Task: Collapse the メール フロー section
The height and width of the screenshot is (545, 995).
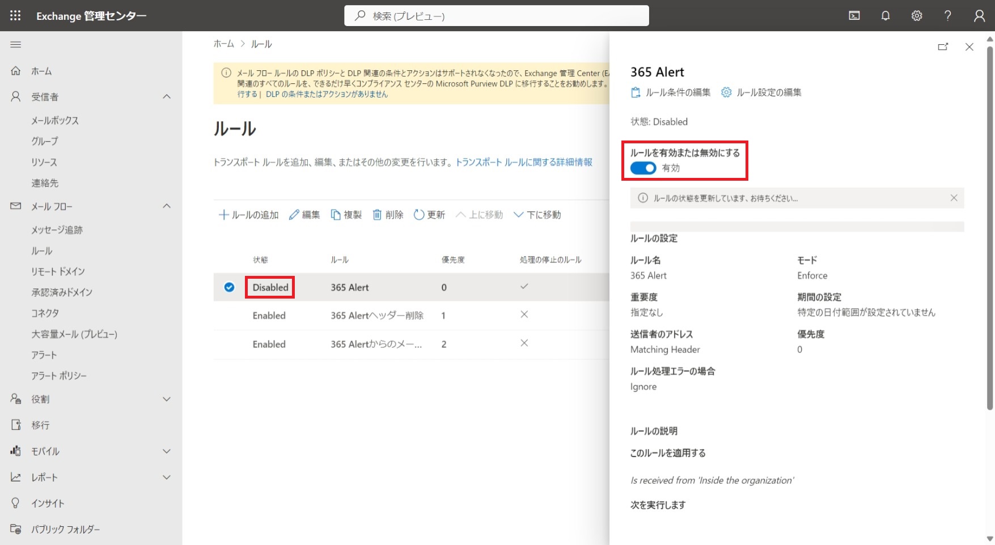Action: coord(167,206)
